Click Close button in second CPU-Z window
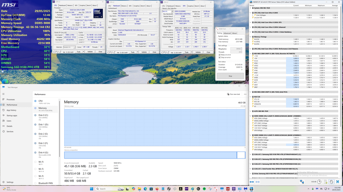The width and height of the screenshot is (343, 192). point(154,52)
